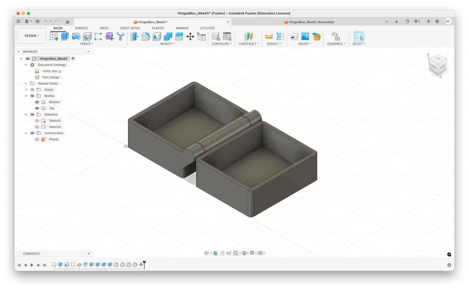The width and height of the screenshot is (469, 290).
Task: Click the timeline end marker
Action: coord(144,264)
